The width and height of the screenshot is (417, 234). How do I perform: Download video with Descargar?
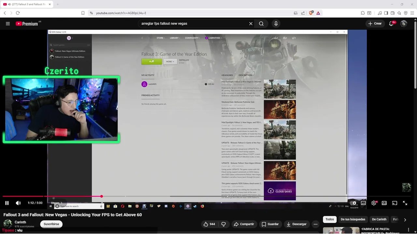(296, 224)
